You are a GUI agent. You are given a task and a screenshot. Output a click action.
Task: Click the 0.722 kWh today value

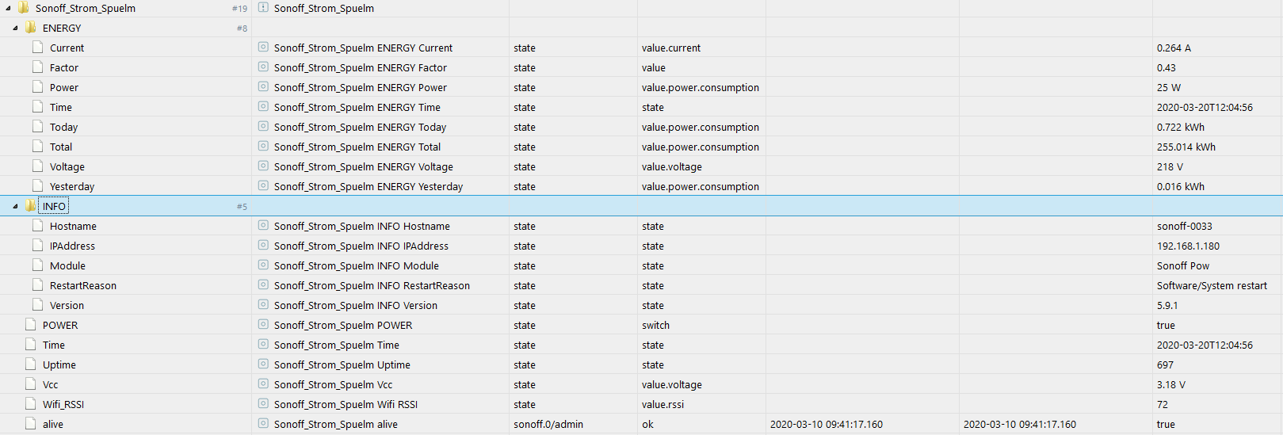click(1181, 127)
